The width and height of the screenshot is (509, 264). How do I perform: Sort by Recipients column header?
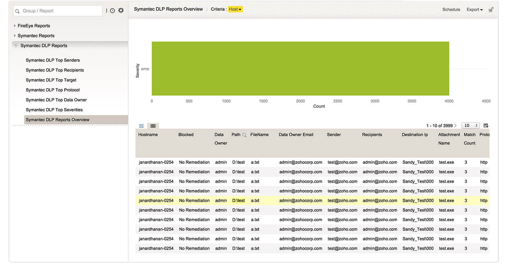click(372, 135)
